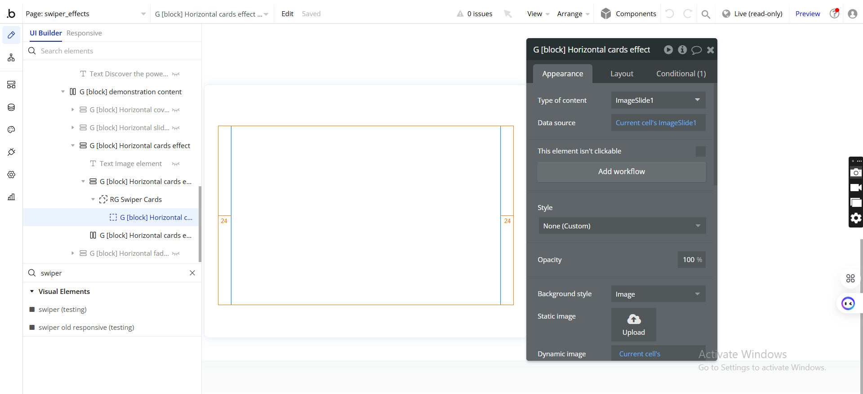This screenshot has height=394, width=863.
Task: Toggle "This element isn't clickable" checkbox
Action: [700, 151]
